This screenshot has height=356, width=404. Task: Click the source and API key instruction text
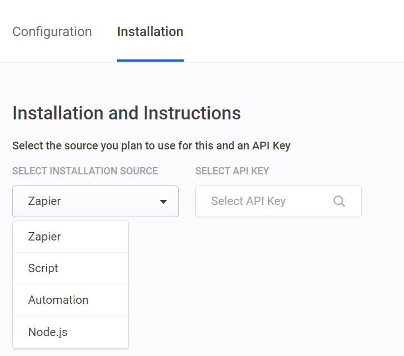click(x=151, y=146)
